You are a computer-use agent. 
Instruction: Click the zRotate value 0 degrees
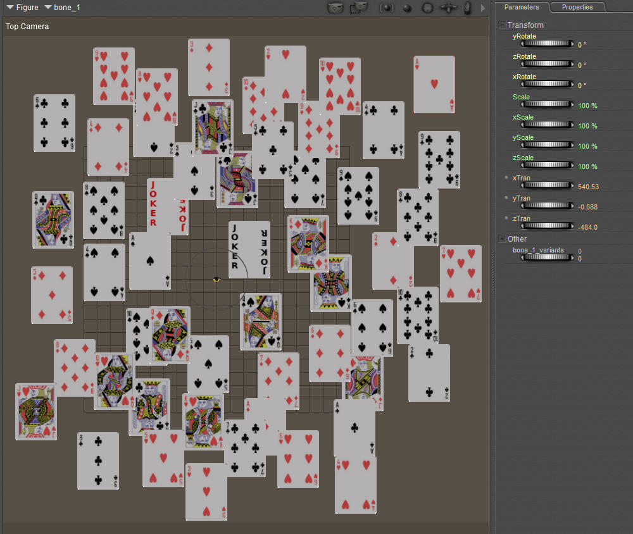pyautogui.click(x=582, y=65)
